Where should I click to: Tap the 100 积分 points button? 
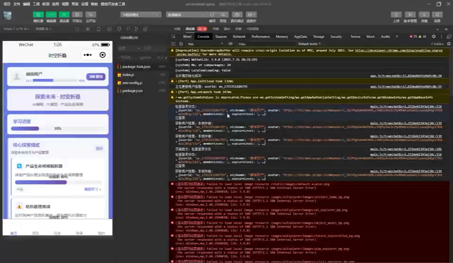tap(96, 77)
